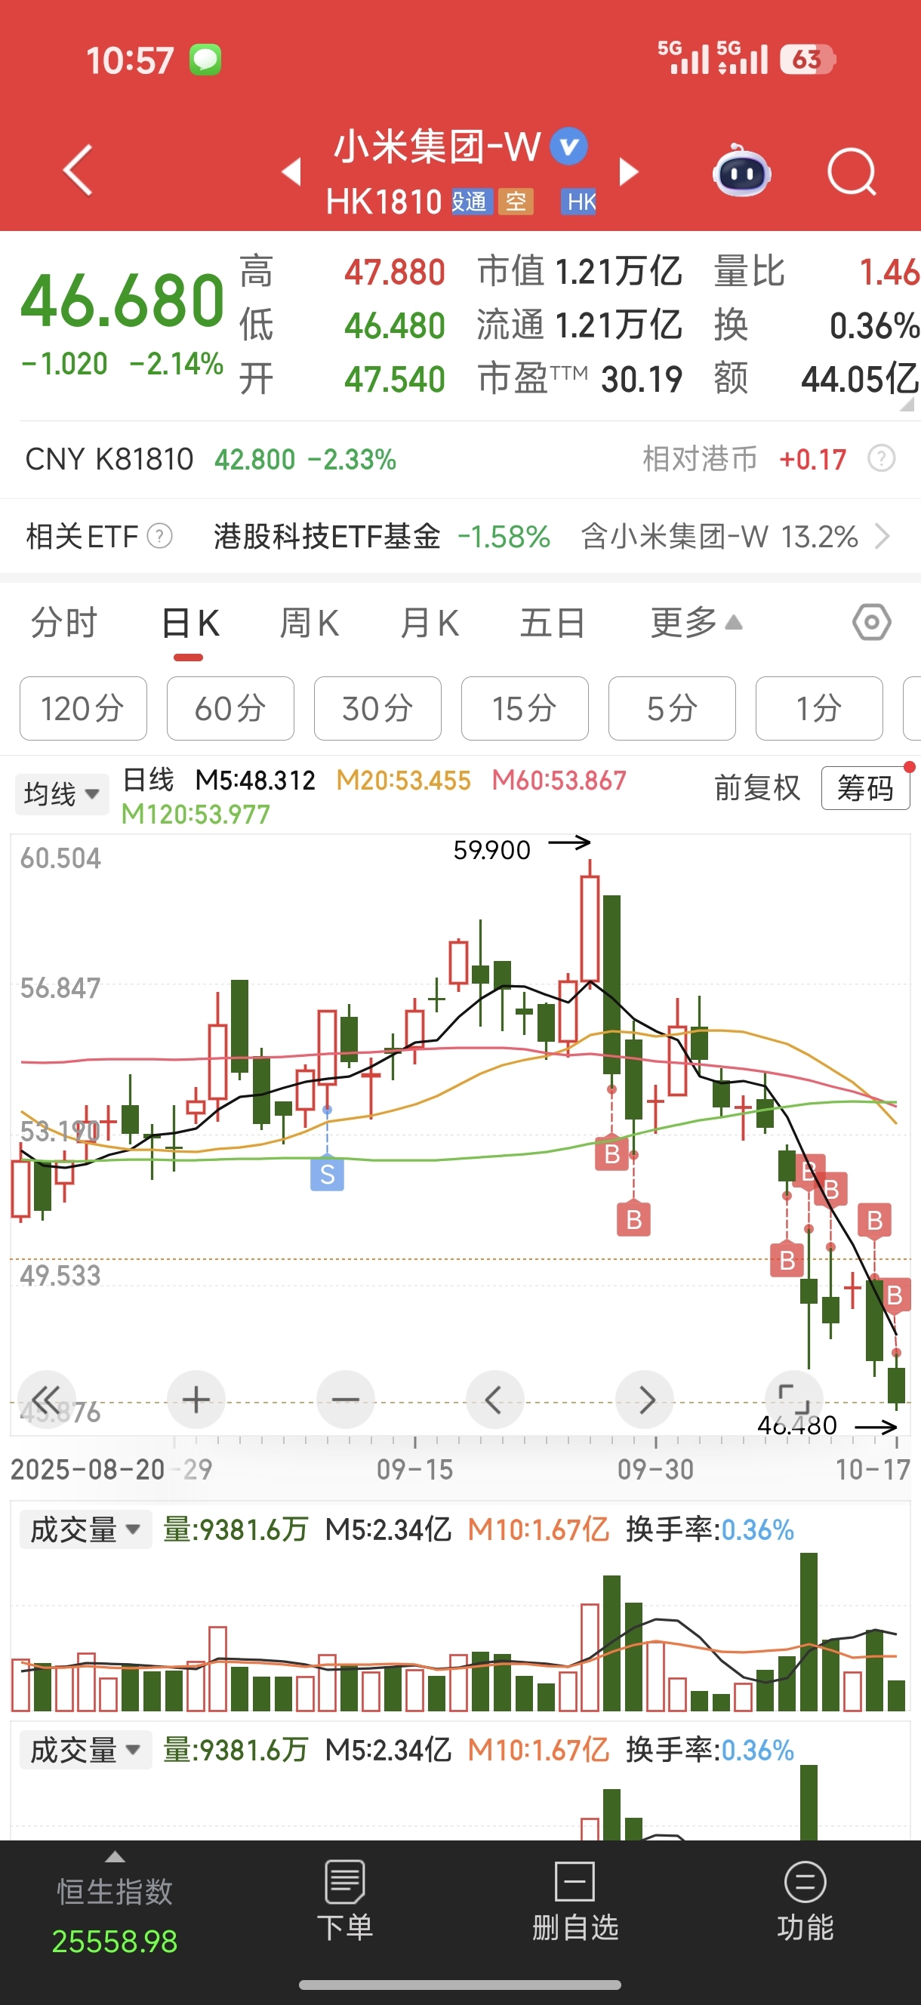Viewport: 921px width, 2005px height.
Task: Switch to the 周K tab
Action: coord(309,623)
